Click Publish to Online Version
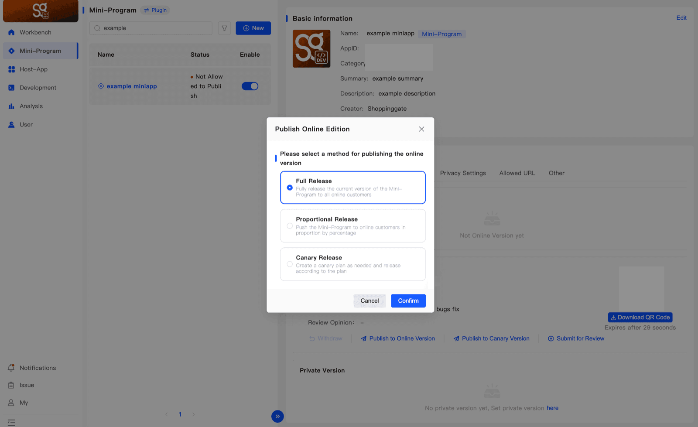This screenshot has height=427, width=698. pos(398,338)
